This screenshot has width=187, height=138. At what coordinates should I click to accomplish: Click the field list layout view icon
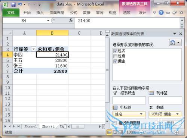173,43
